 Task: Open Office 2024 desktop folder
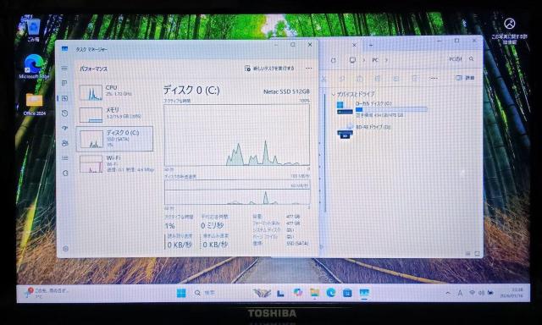34,104
